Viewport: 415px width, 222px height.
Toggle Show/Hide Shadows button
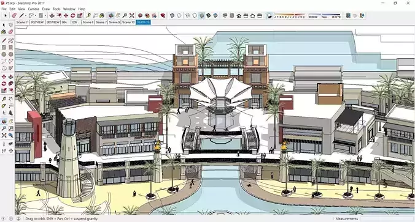pyautogui.click(x=269, y=16)
